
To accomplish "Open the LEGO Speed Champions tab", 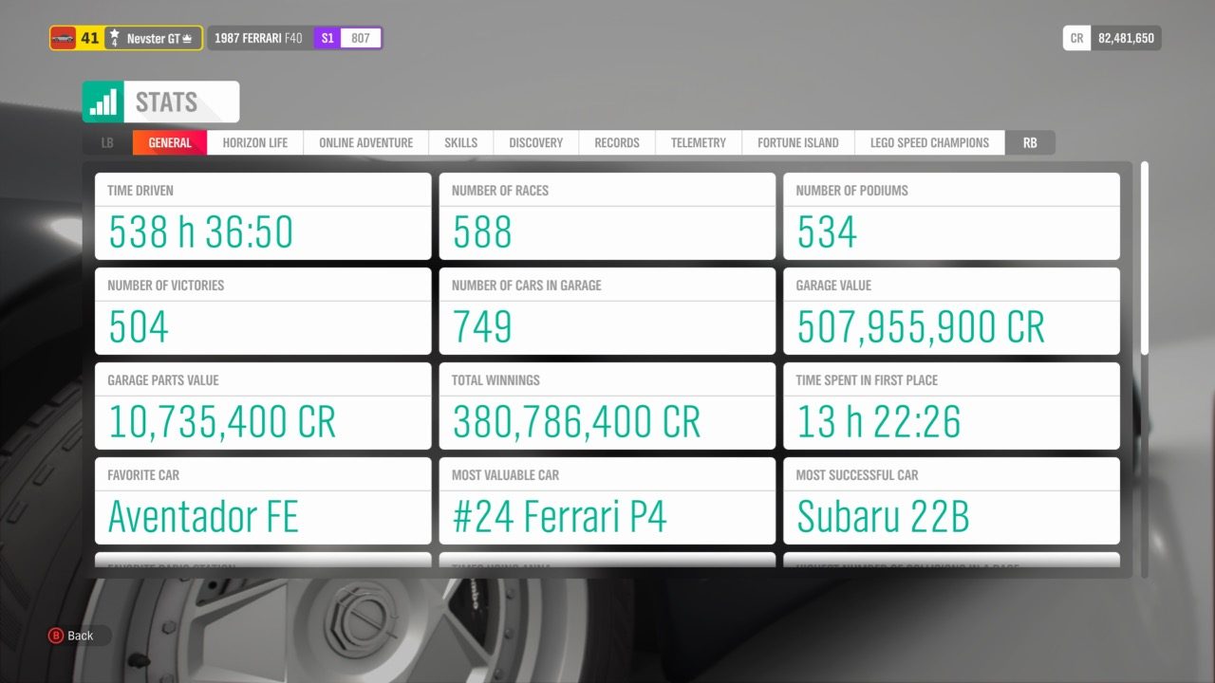I will (929, 142).
